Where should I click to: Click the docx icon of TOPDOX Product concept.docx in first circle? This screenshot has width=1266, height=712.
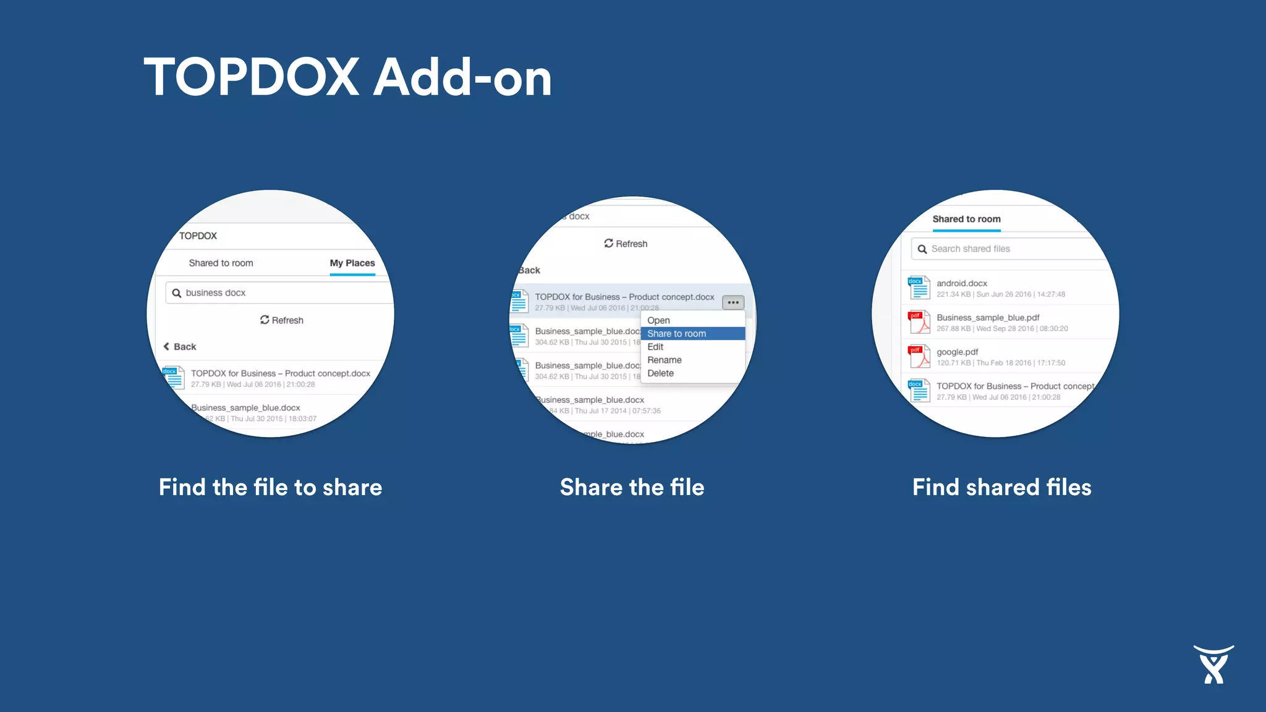(174, 378)
